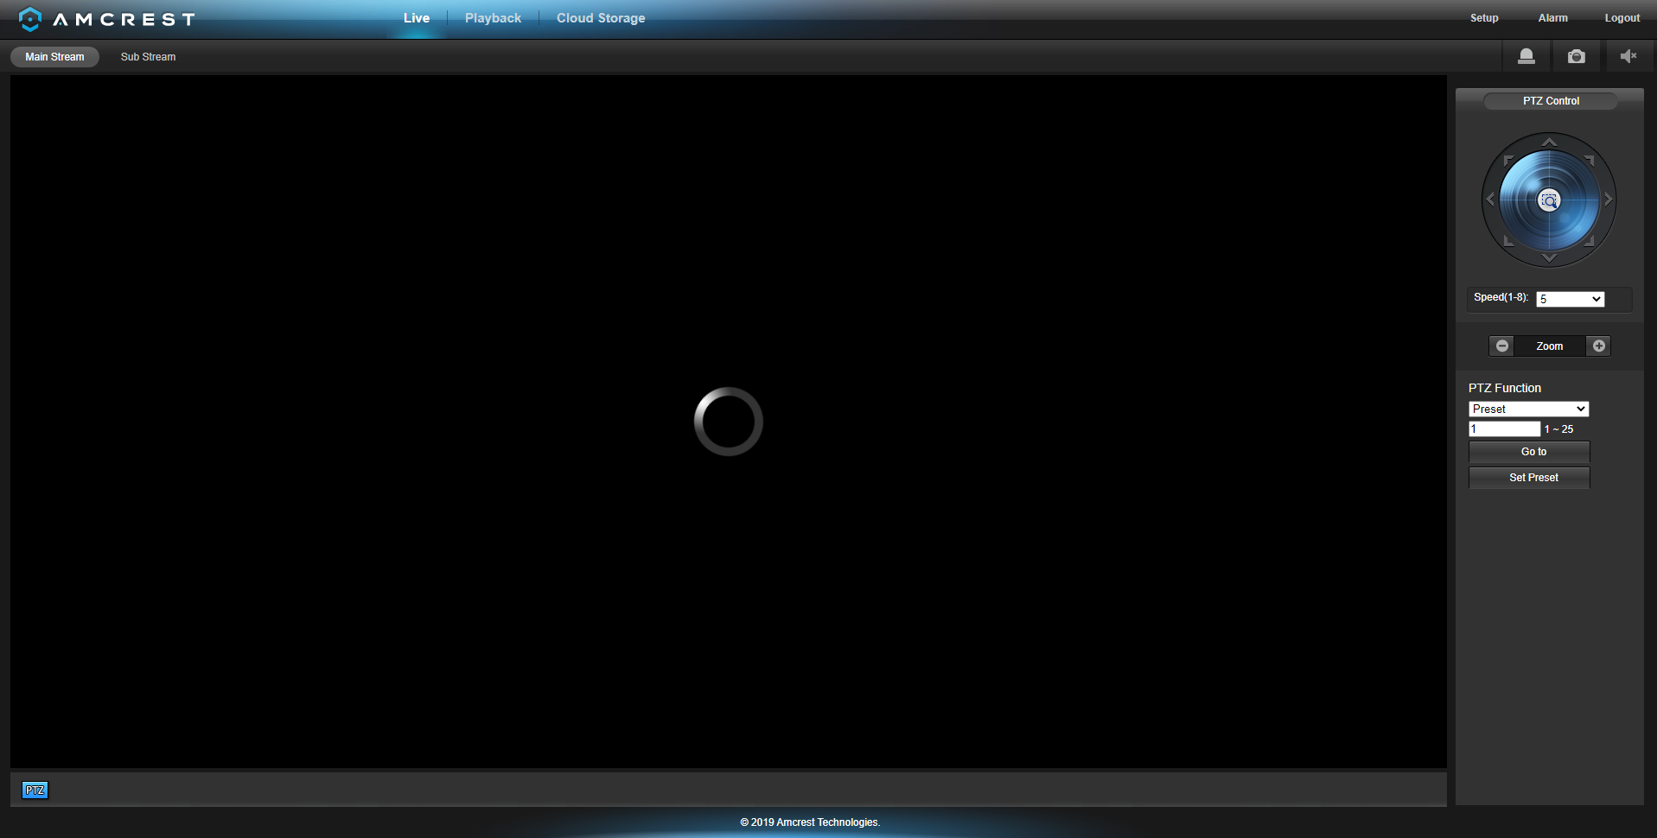Click the Set Preset button
Image resolution: width=1657 pixels, height=838 pixels.
1529,478
